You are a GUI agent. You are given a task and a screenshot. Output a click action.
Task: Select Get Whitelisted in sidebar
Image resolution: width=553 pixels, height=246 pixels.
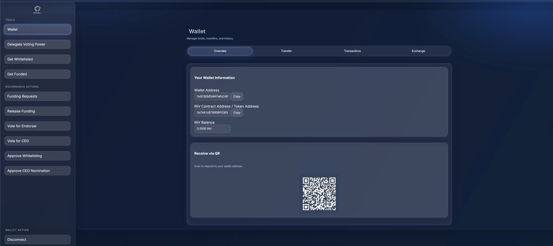[x=38, y=59]
